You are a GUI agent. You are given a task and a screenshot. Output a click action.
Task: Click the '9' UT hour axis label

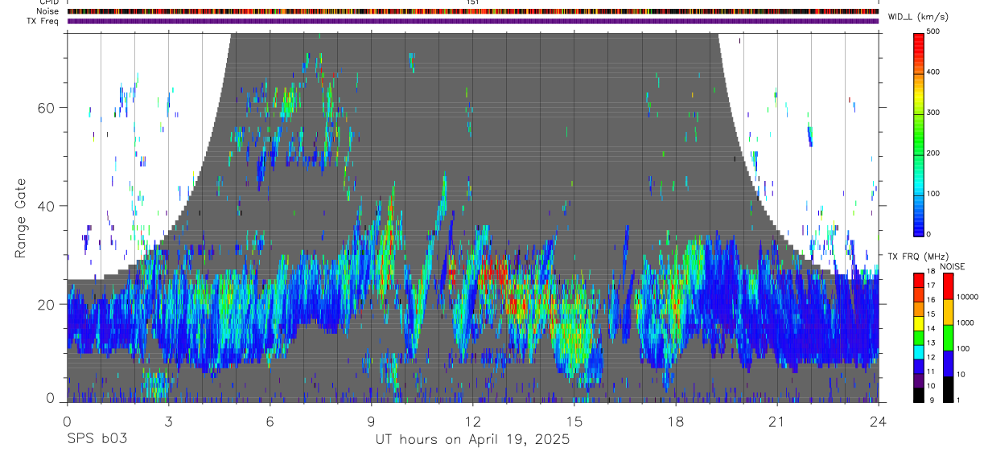(x=372, y=421)
